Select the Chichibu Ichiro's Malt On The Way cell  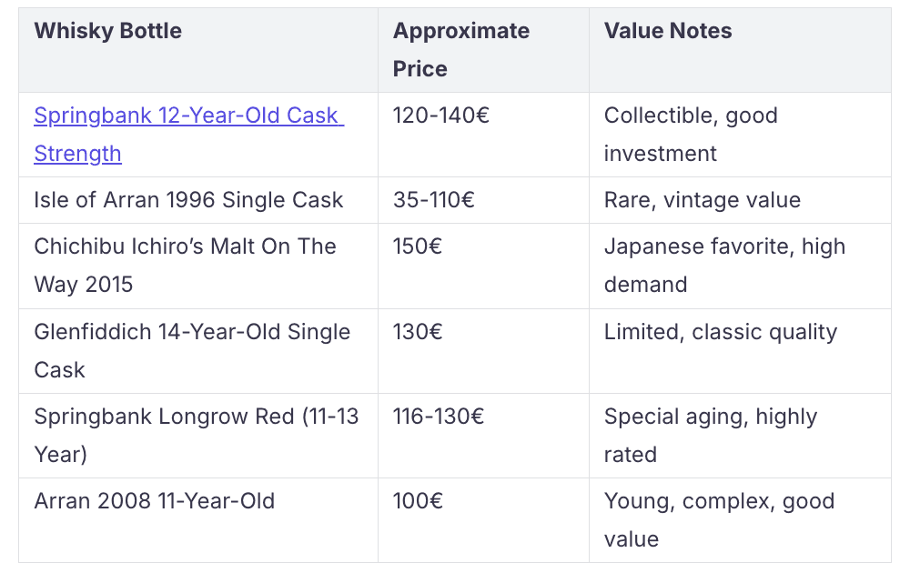[x=198, y=266]
